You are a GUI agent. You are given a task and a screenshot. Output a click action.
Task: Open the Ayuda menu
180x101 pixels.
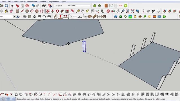(x=64, y=2)
